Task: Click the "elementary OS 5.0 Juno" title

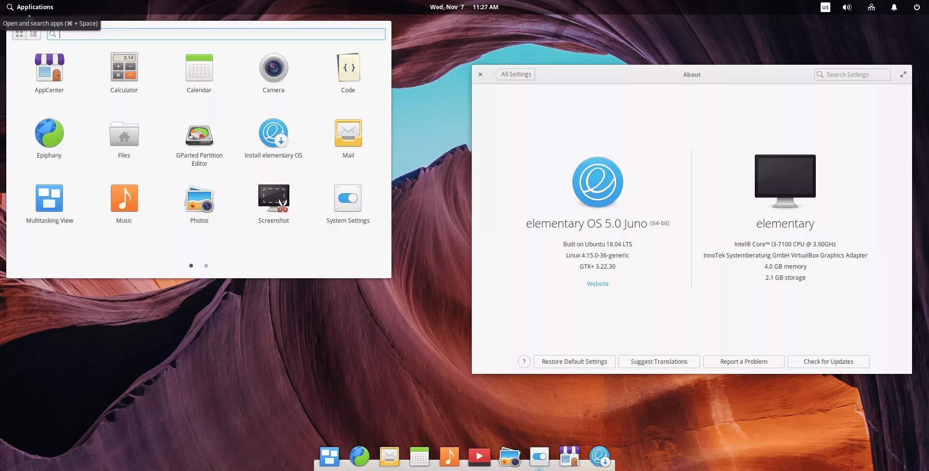Action: click(x=586, y=224)
